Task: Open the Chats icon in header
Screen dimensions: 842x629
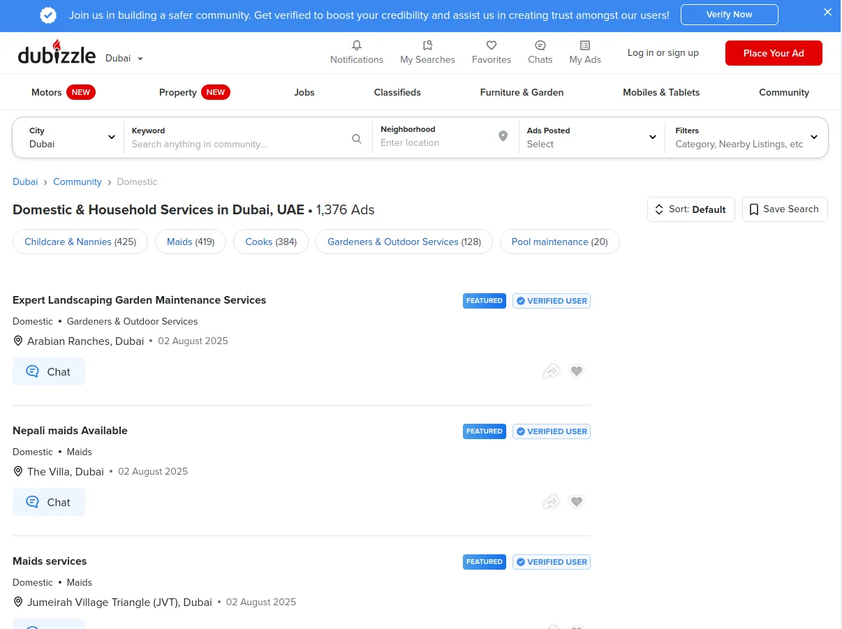Action: click(x=540, y=45)
